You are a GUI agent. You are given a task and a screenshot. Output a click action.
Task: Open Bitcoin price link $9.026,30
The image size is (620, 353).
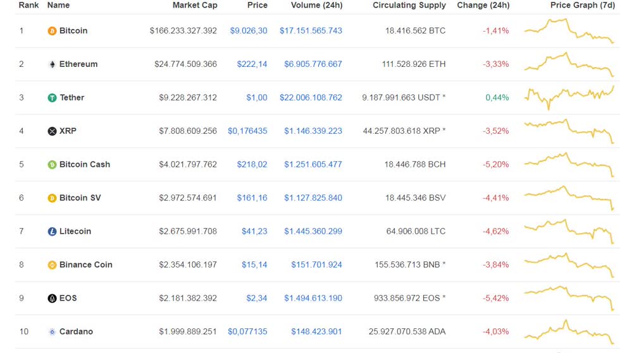pyautogui.click(x=249, y=31)
